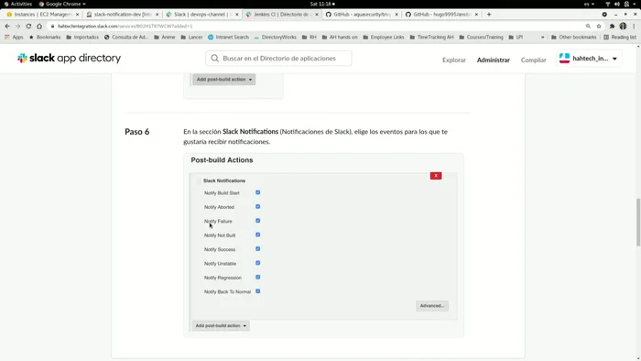Image resolution: width=641 pixels, height=361 pixels.
Task: Click the hahtech workspace avatar icon
Action: pos(565,59)
